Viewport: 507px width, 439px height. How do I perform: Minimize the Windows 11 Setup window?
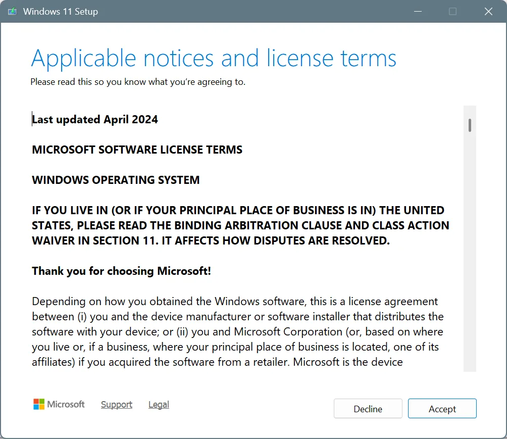point(418,12)
